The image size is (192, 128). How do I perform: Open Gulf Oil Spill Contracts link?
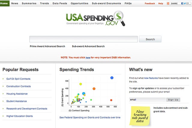point(18,79)
